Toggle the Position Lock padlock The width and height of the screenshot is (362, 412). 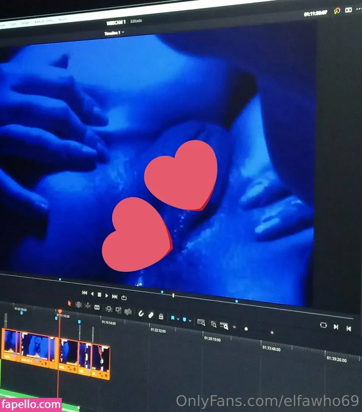click(161, 316)
